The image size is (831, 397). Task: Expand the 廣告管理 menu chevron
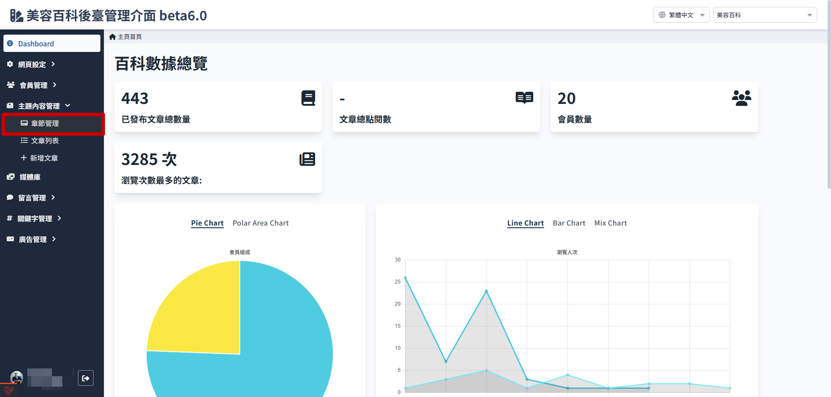54,239
